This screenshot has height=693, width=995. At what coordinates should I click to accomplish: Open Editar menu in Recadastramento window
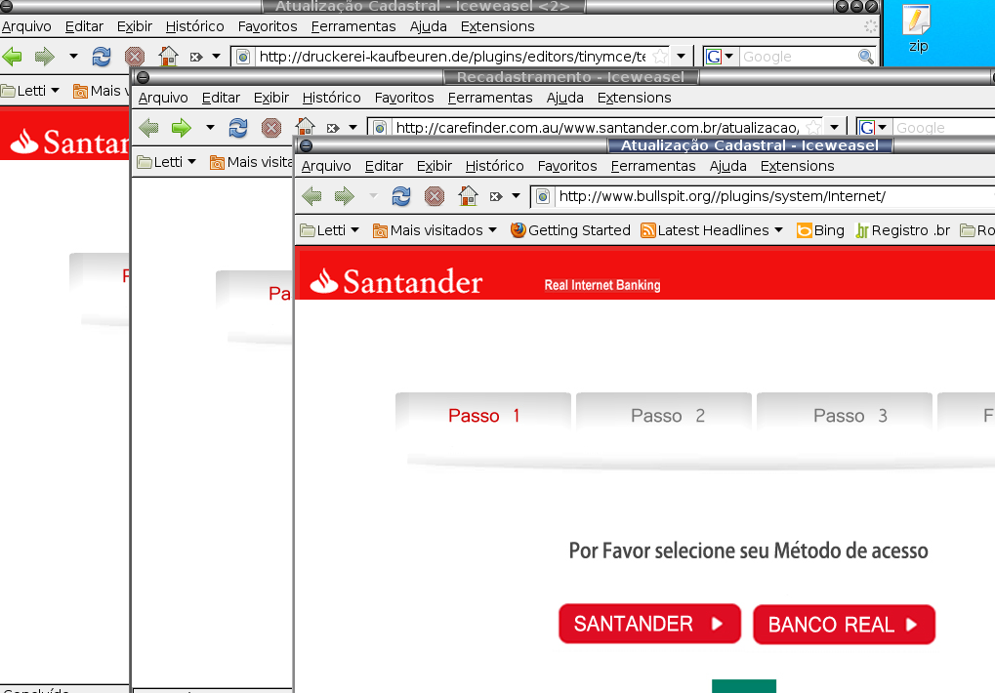click(x=221, y=98)
